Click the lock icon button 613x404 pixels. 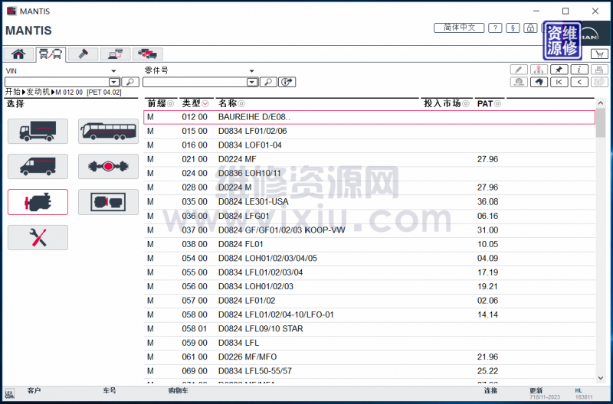[x=529, y=28]
